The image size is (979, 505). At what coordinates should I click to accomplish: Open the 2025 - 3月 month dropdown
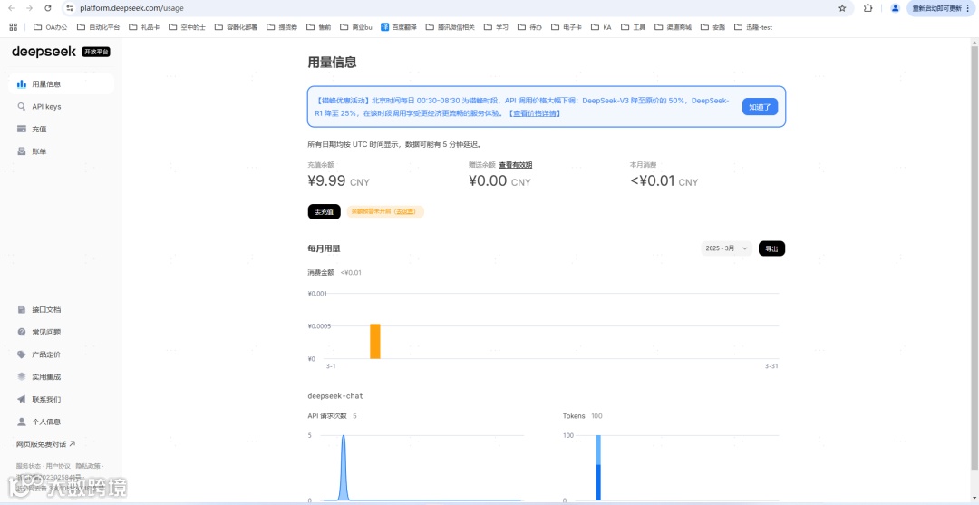click(x=726, y=248)
